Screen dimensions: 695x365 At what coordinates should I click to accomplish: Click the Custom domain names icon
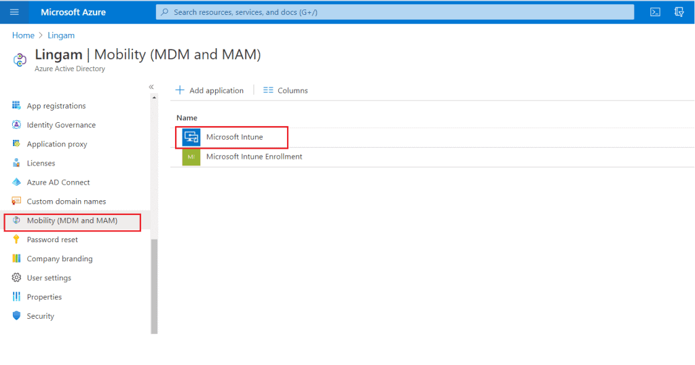click(16, 201)
